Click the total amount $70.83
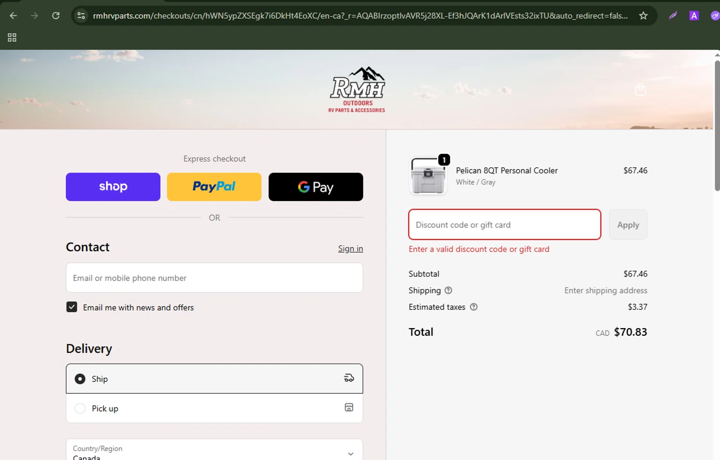 click(x=630, y=332)
